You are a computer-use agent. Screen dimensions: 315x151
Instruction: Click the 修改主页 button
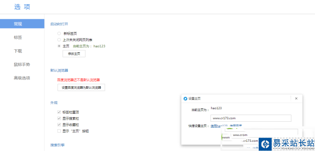coord(74,54)
